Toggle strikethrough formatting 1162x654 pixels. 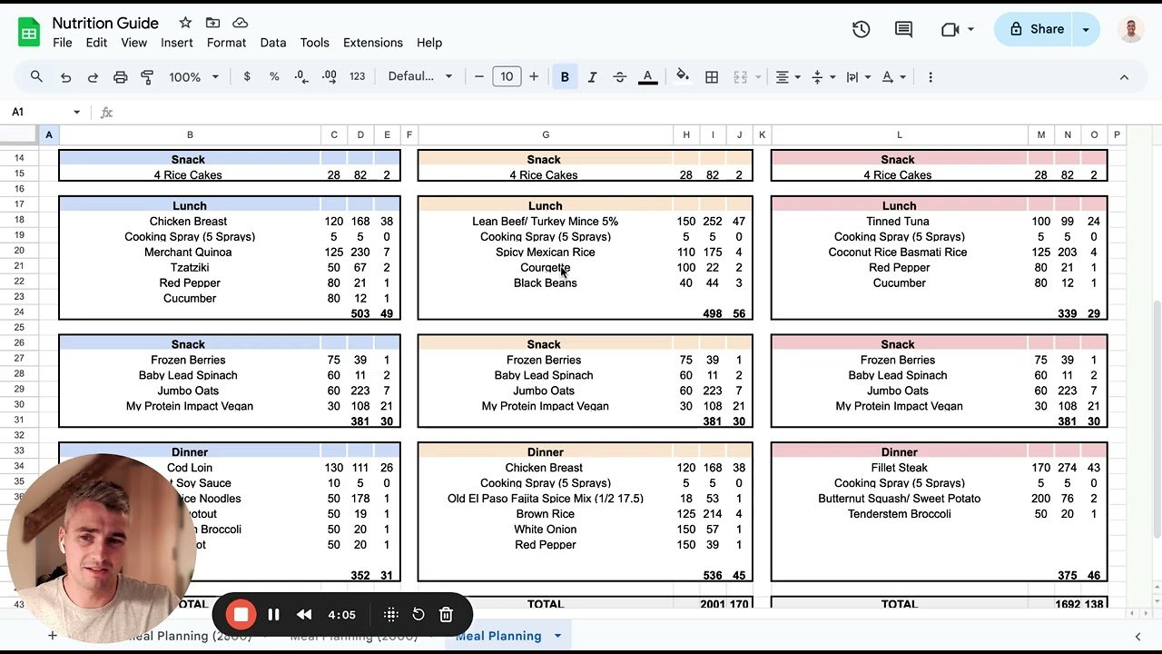(x=619, y=77)
